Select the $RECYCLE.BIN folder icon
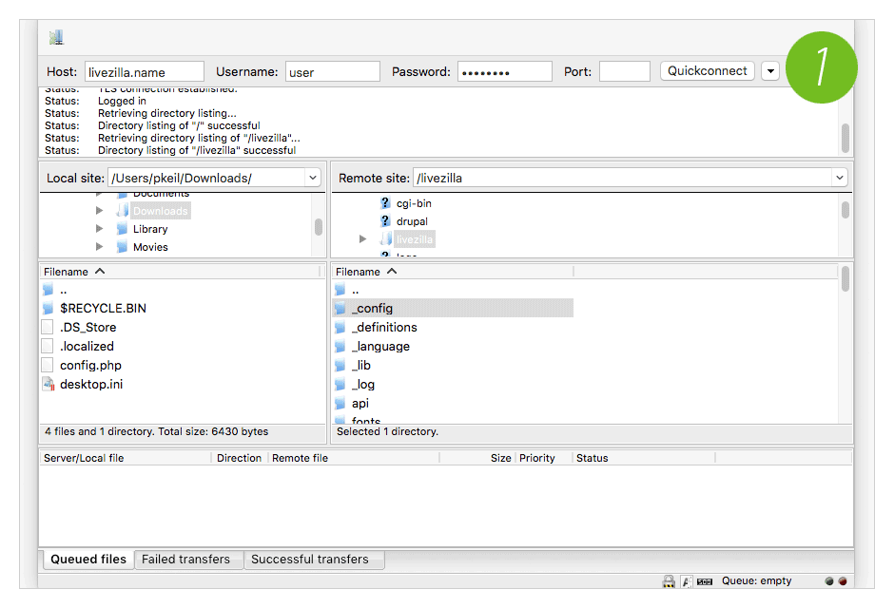 48,308
